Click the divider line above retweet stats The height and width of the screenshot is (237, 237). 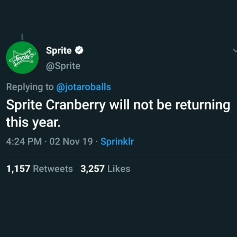pos(121,155)
